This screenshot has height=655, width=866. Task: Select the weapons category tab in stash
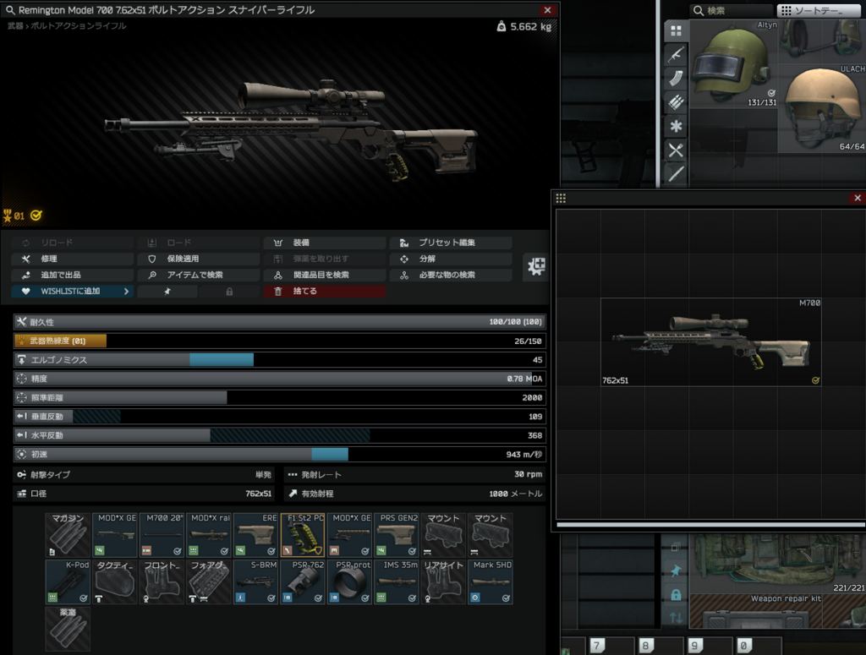coord(676,55)
